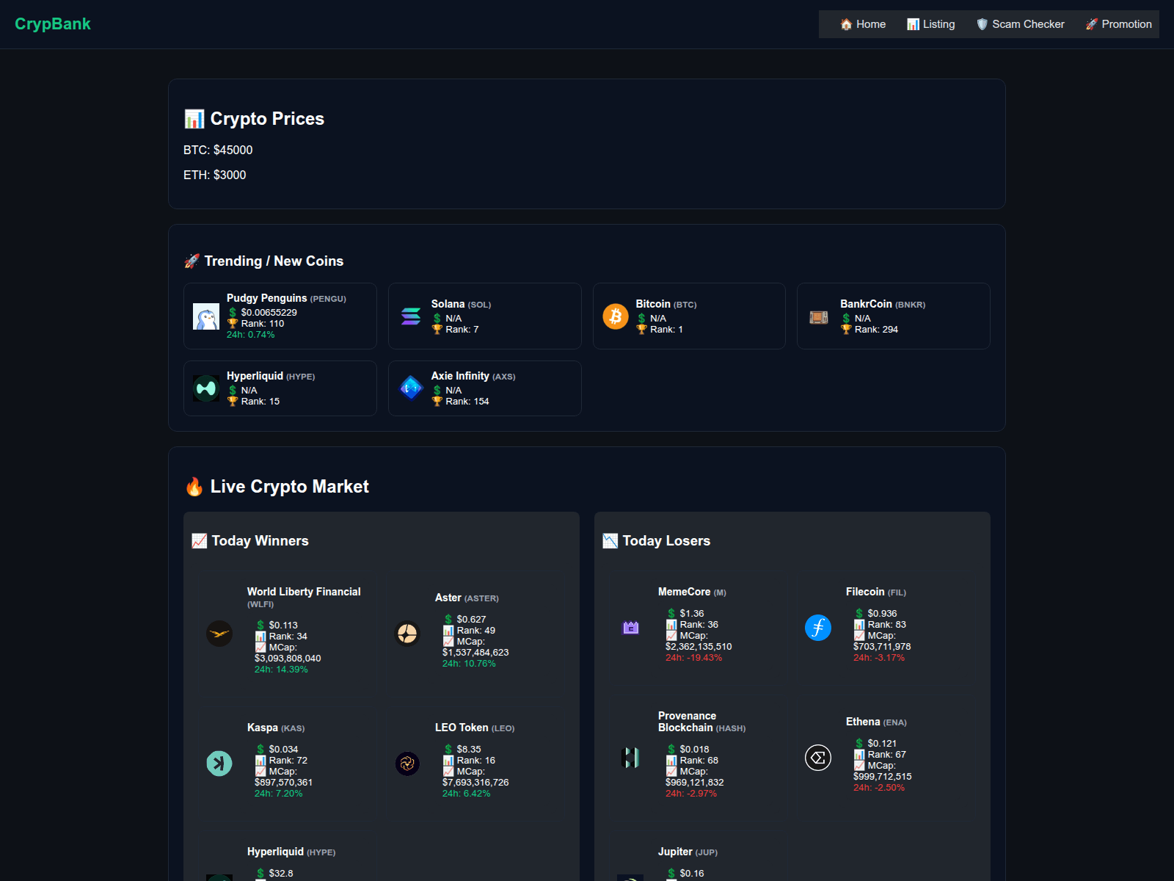Click Hyperliquid (HYPE) title in Today Winners
The width and height of the screenshot is (1174, 881).
[291, 852]
